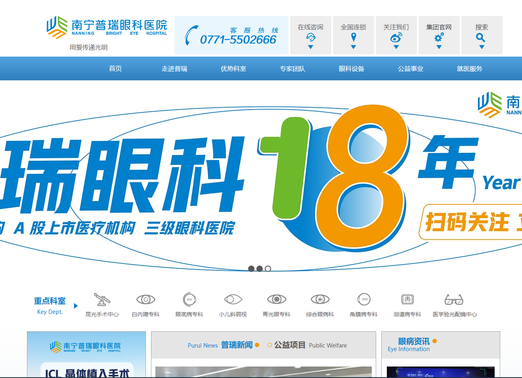Expand the 在线咨询 dropdown arrow
The width and height of the screenshot is (522, 378).
[311, 47]
